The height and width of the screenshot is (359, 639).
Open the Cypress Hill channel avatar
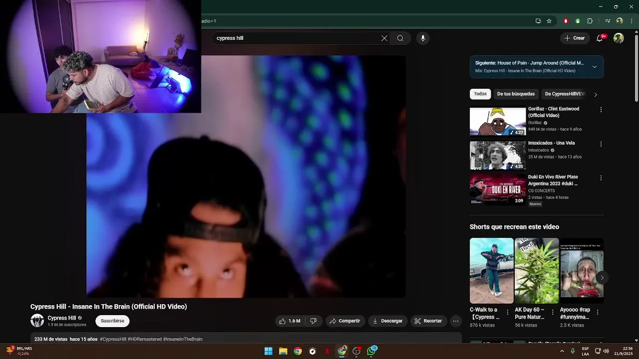click(37, 321)
